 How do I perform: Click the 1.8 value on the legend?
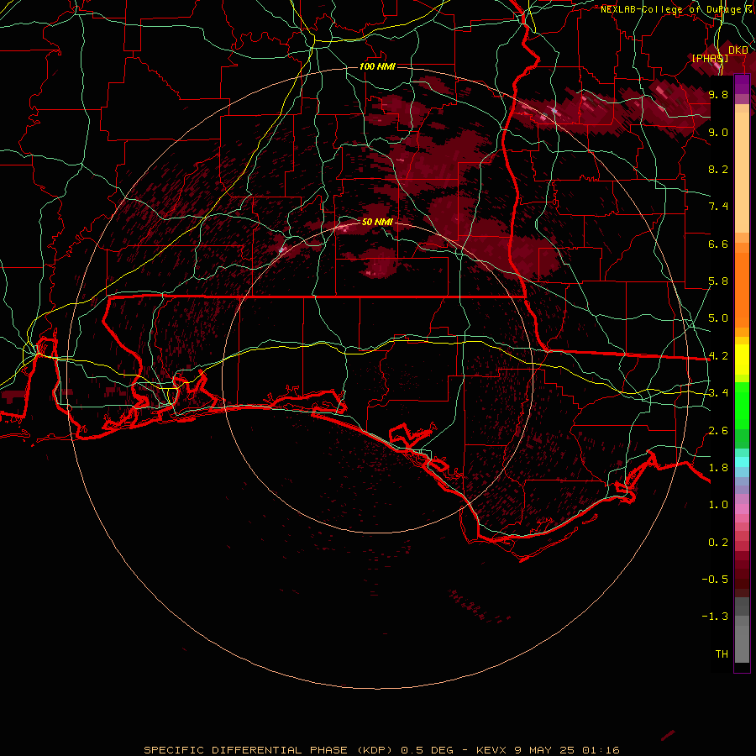(x=718, y=468)
